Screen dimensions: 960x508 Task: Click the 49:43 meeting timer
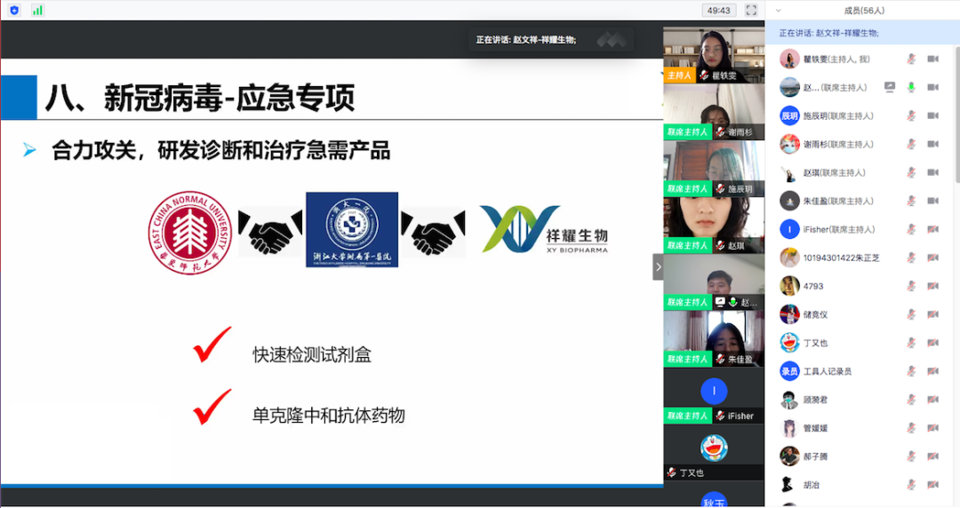719,11
